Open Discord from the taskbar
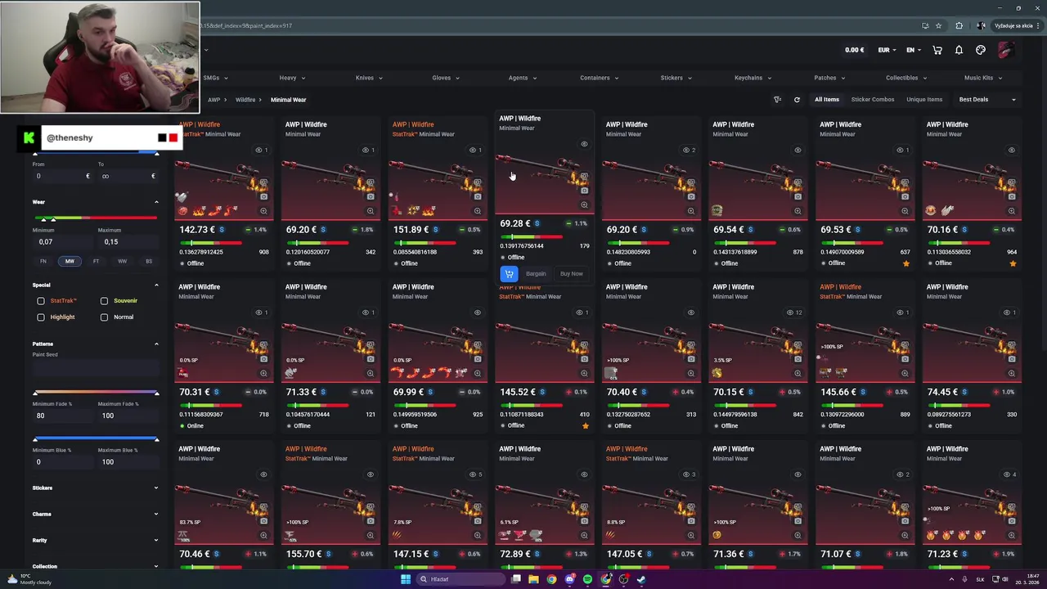The image size is (1047, 589). [569, 579]
